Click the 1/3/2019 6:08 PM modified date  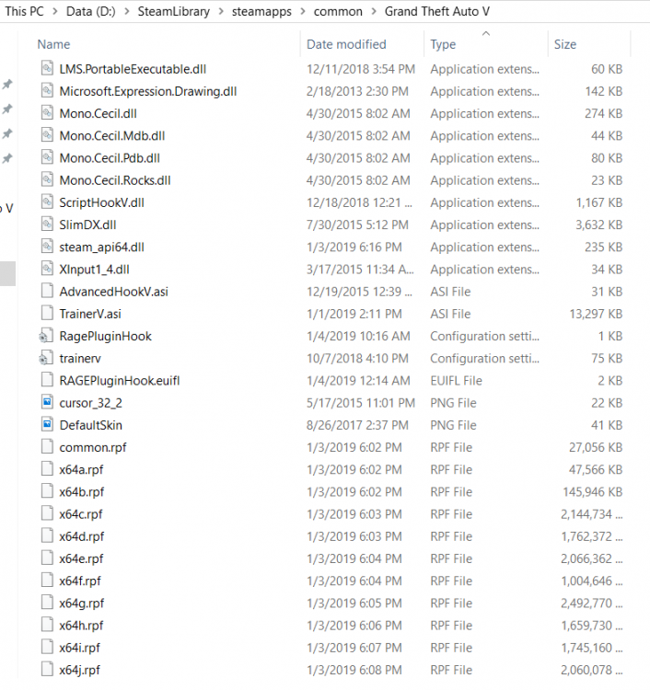point(354,670)
